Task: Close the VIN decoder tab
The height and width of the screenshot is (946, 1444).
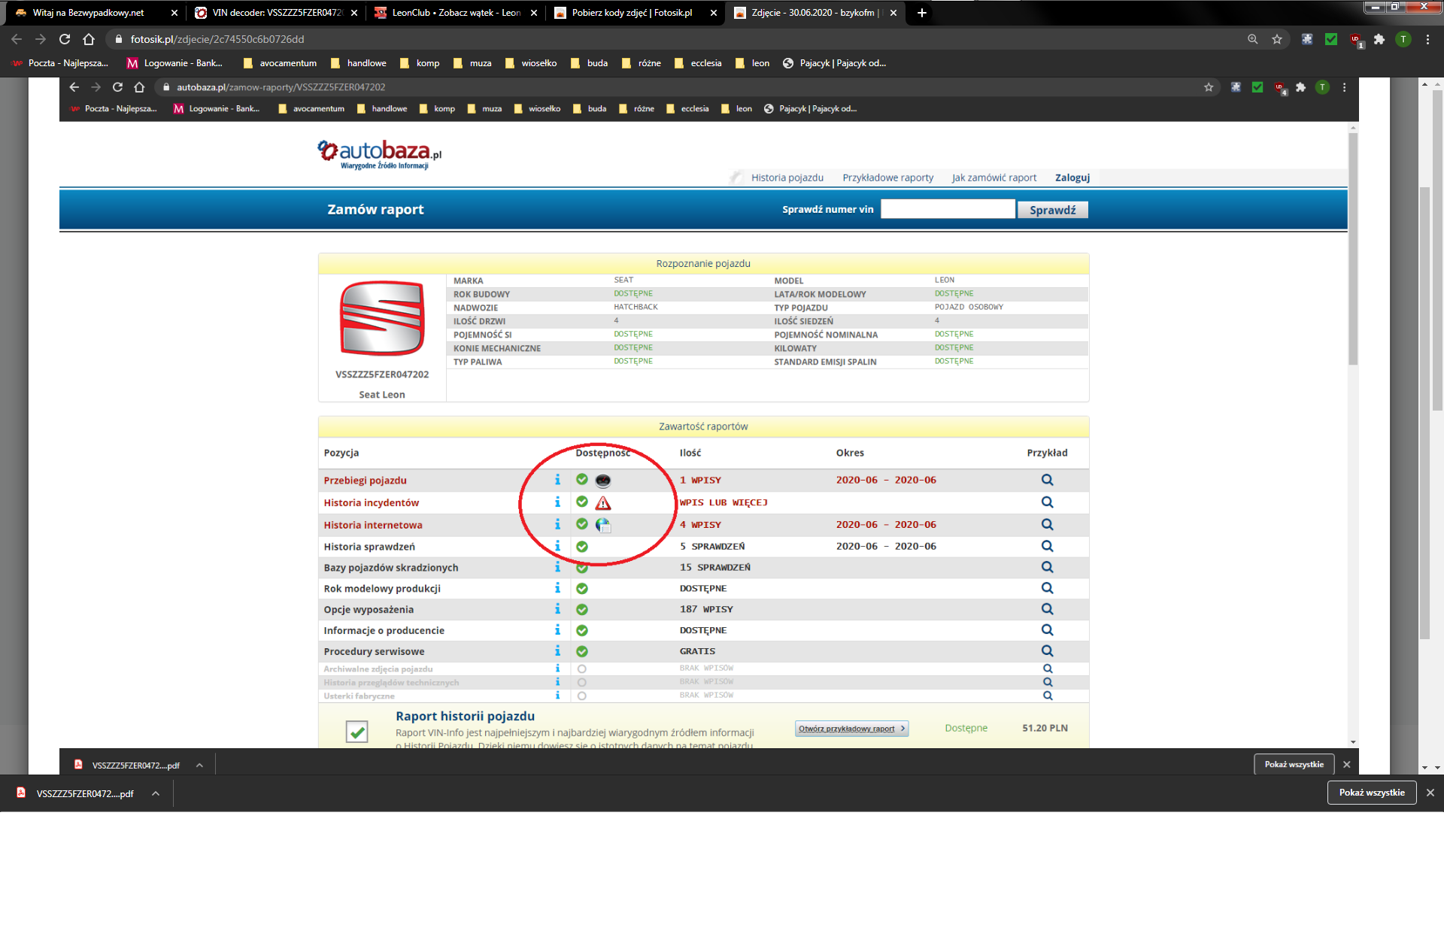Action: click(354, 13)
